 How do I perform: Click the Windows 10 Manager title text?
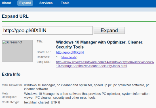click(100, 45)
